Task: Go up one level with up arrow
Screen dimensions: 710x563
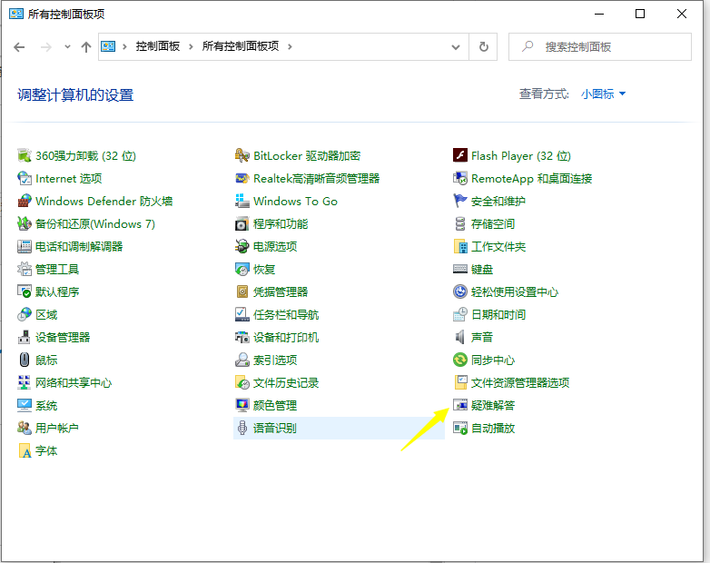Action: click(86, 47)
